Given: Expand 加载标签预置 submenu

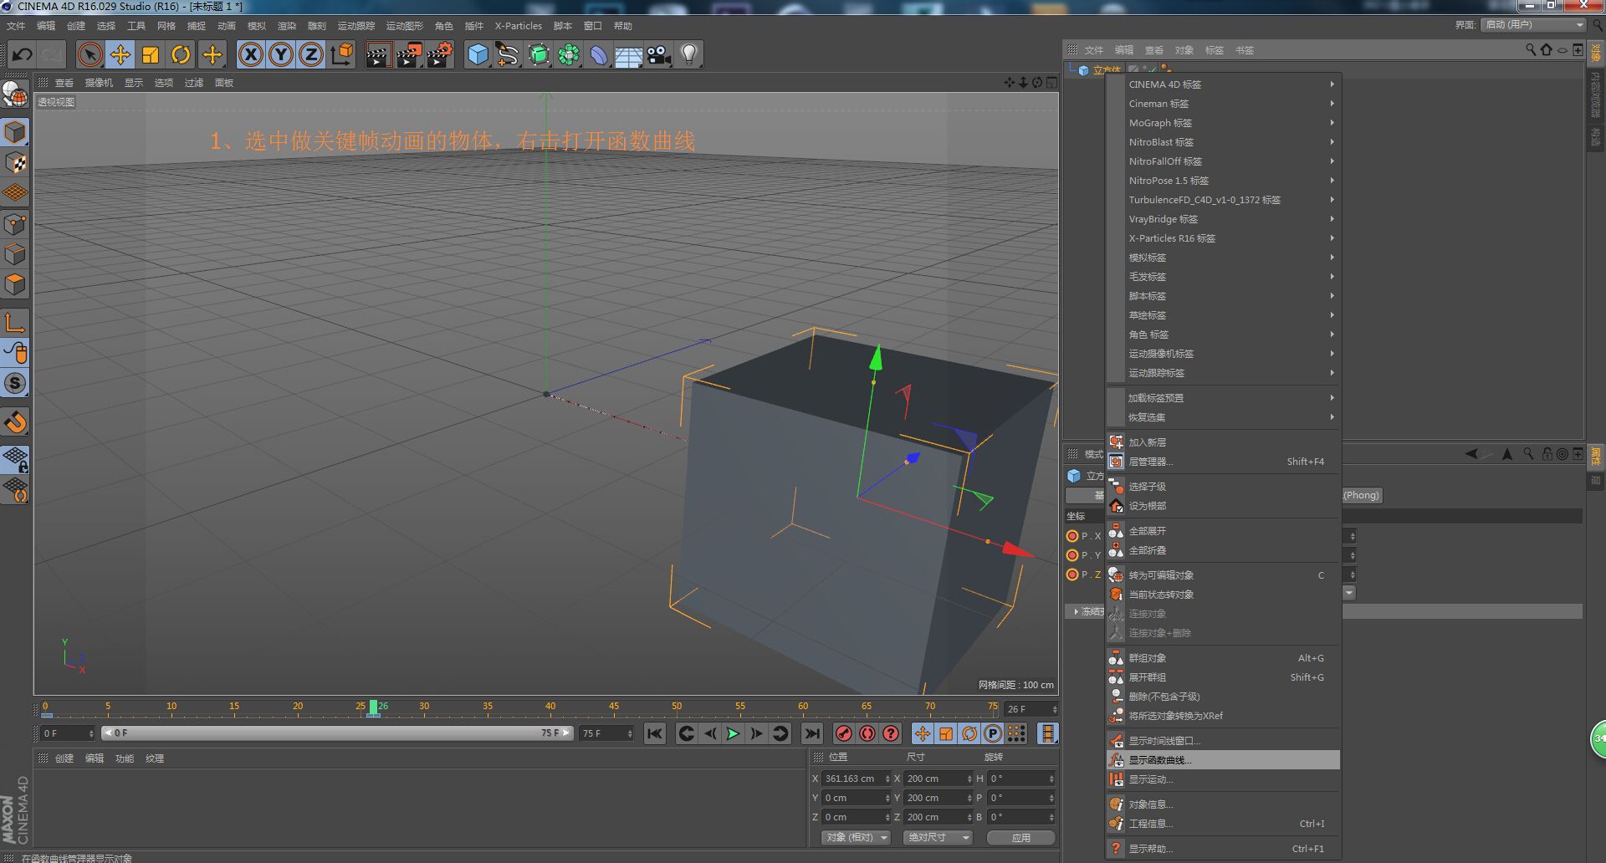Looking at the screenshot, I should [x=1223, y=398].
